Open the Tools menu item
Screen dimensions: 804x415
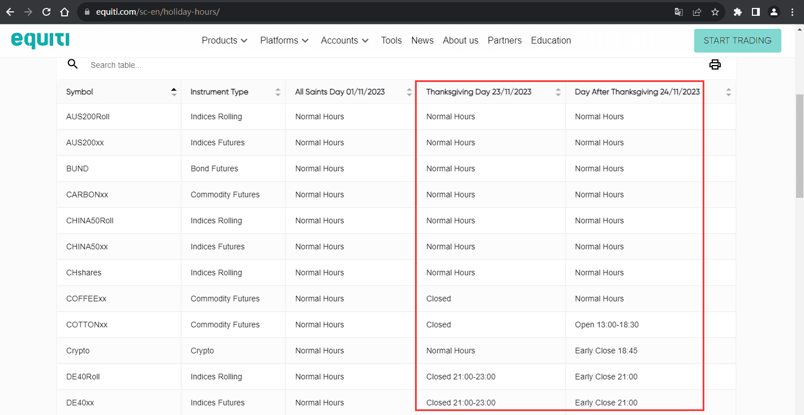[x=391, y=40]
